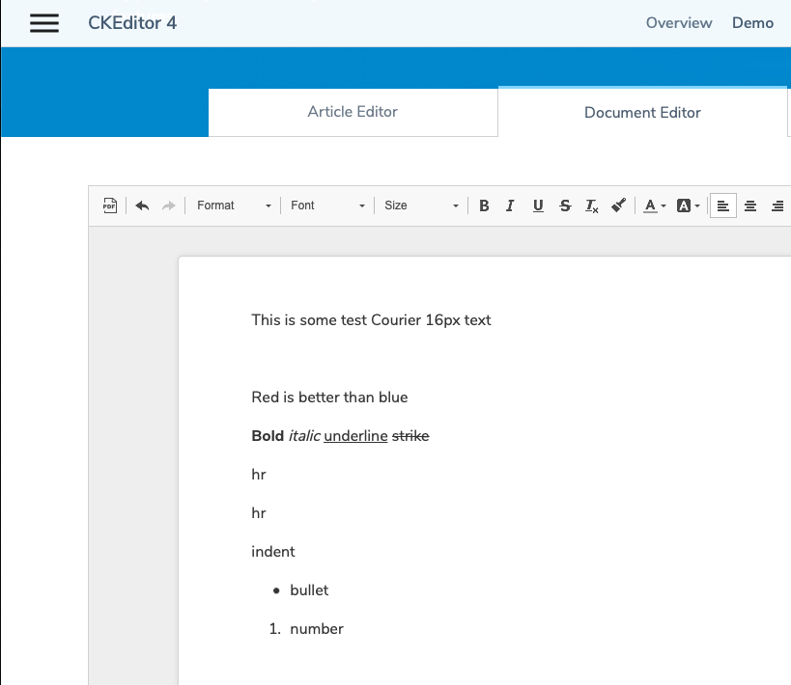Click the word 'Bold' in the document
Image resolution: width=791 pixels, height=685 pixels.
coord(268,435)
